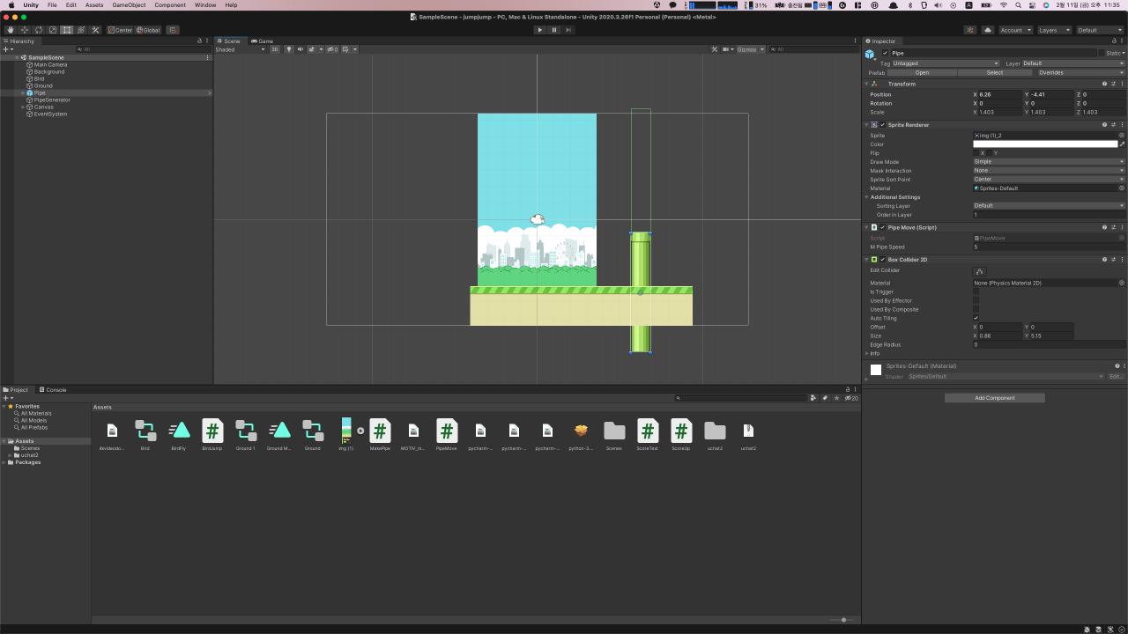
Task: Expand the Pipe prefab children
Action: (23, 92)
